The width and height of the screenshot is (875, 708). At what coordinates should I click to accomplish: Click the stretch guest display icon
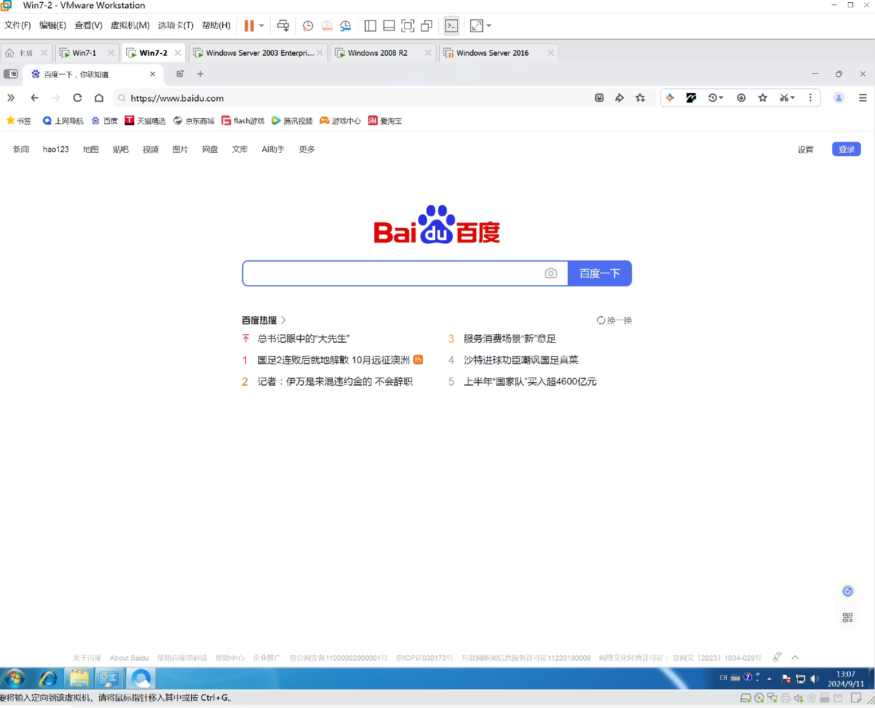tap(476, 25)
